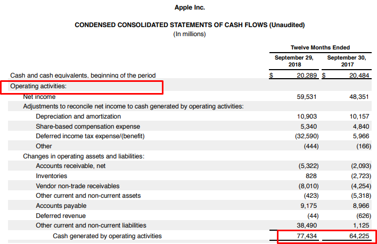Select the Other value (166)
The width and height of the screenshot is (377, 244).
click(x=364, y=146)
